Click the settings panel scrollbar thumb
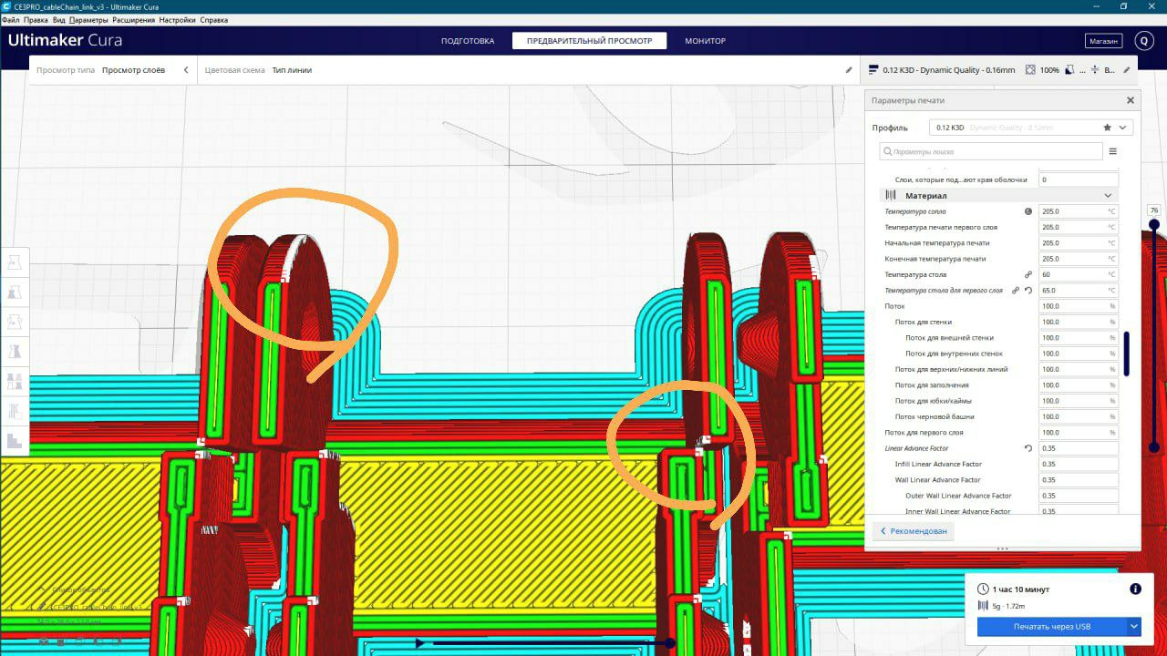This screenshot has height=656, width=1167. [1127, 354]
